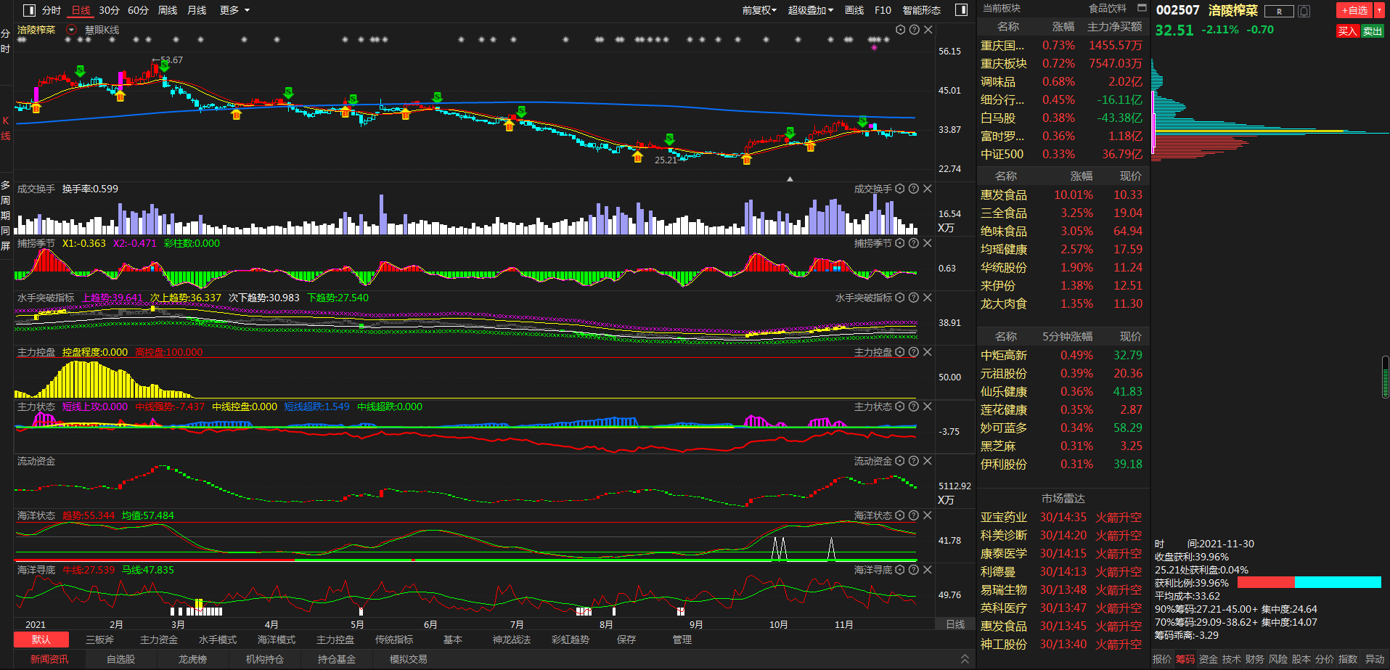Open the 超级叠加 overlay dropdown
The width and height of the screenshot is (1390, 670).
[x=810, y=10]
